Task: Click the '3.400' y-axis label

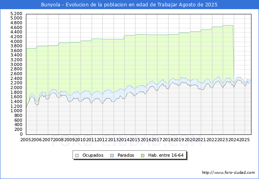Action: 16,55
